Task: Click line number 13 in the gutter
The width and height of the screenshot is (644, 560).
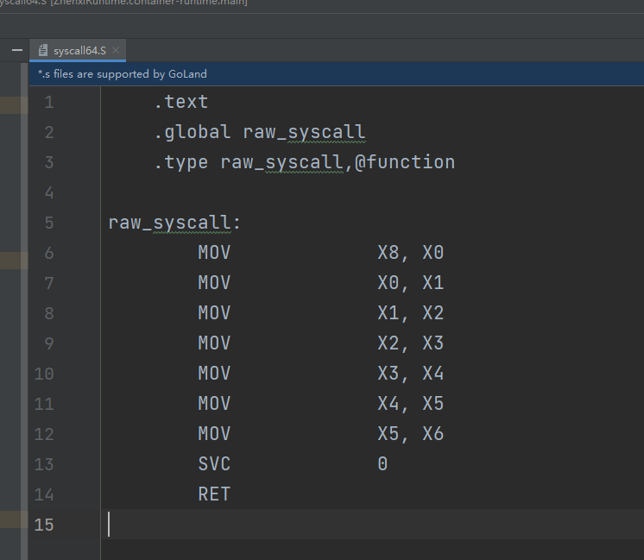Action: tap(44, 464)
